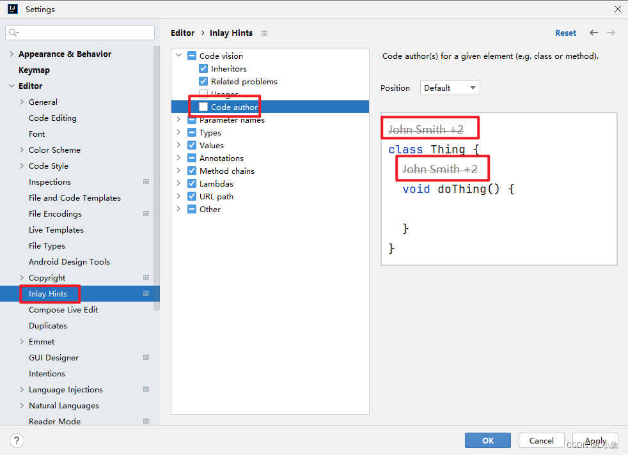Image resolution: width=628 pixels, height=455 pixels.
Task: Click the Reset link
Action: pyautogui.click(x=565, y=33)
